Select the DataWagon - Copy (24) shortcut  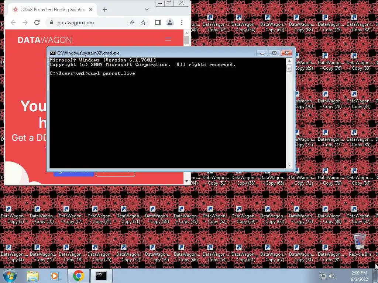[100, 215]
